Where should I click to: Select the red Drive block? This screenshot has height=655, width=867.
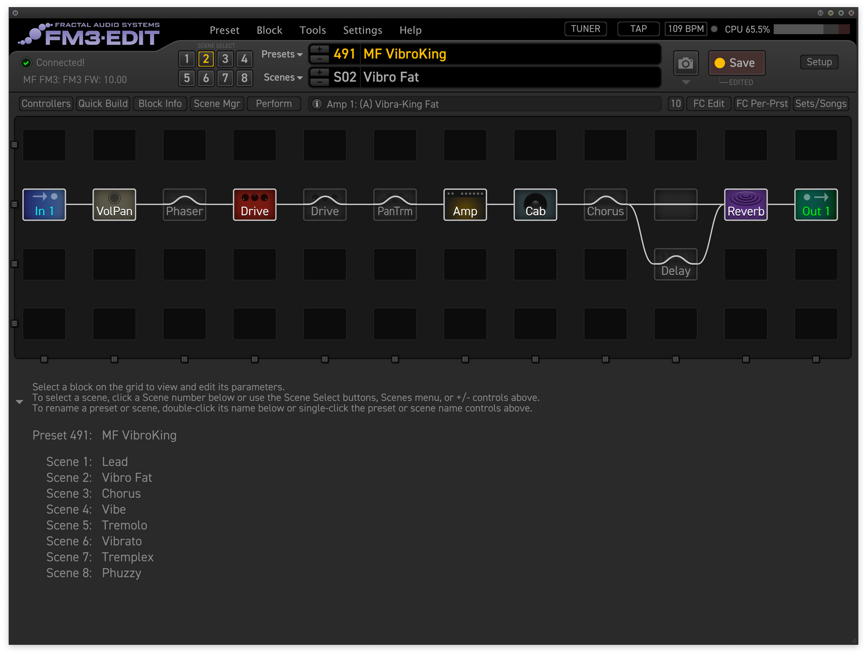[254, 205]
